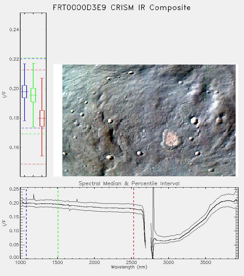Image resolution: width=244 pixels, height=276 pixels.
Task: Click the 2000 tick label on wavelength axis
Action: (94, 262)
